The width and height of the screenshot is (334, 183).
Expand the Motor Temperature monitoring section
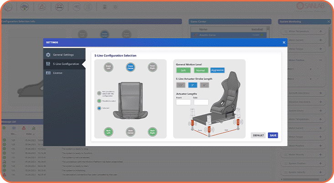320,31
